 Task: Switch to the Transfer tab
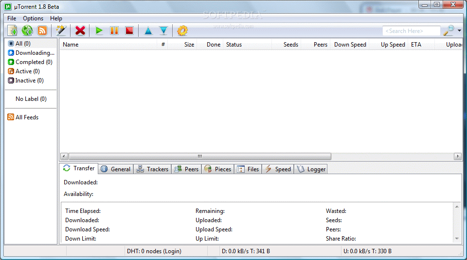[79, 168]
